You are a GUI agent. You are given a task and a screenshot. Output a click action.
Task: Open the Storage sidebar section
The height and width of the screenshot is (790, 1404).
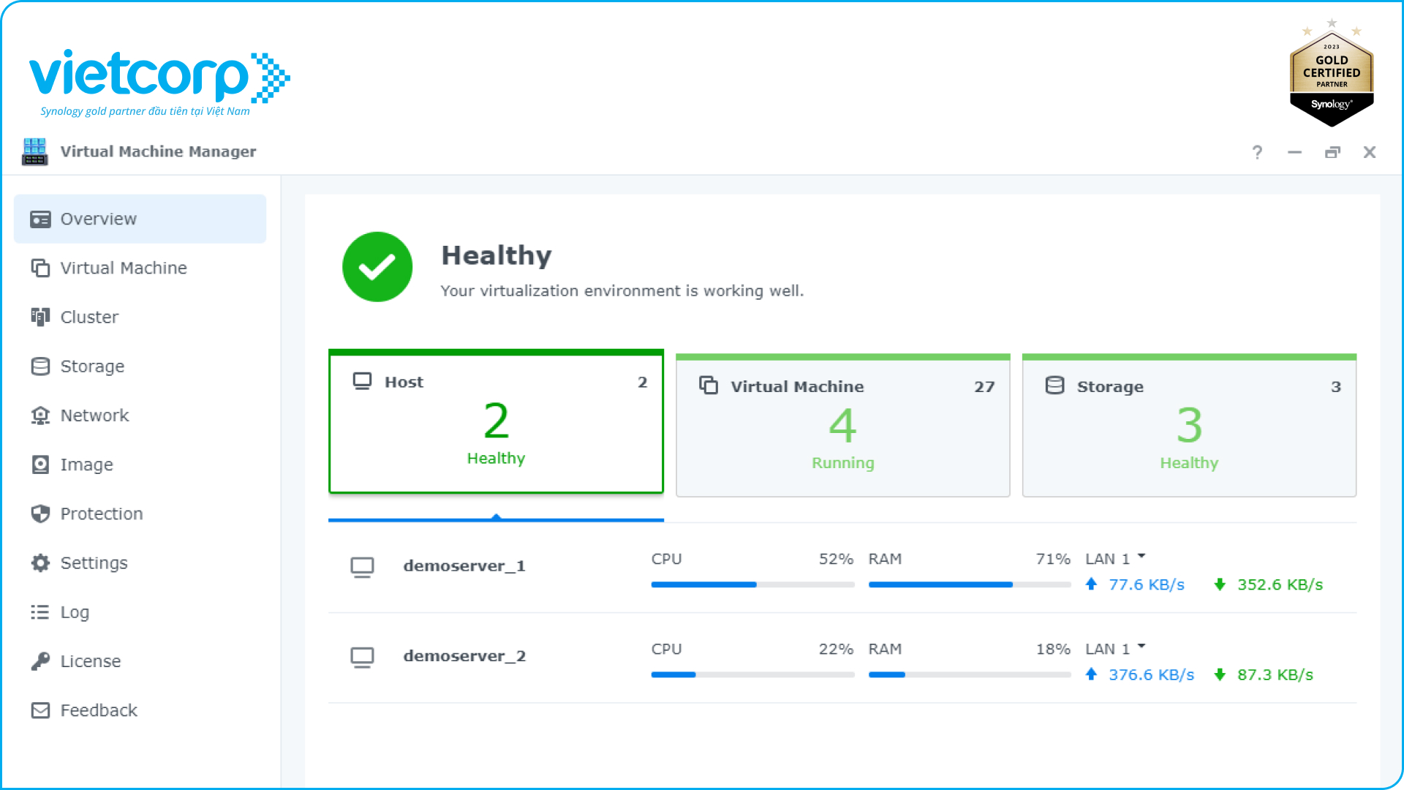coord(91,366)
